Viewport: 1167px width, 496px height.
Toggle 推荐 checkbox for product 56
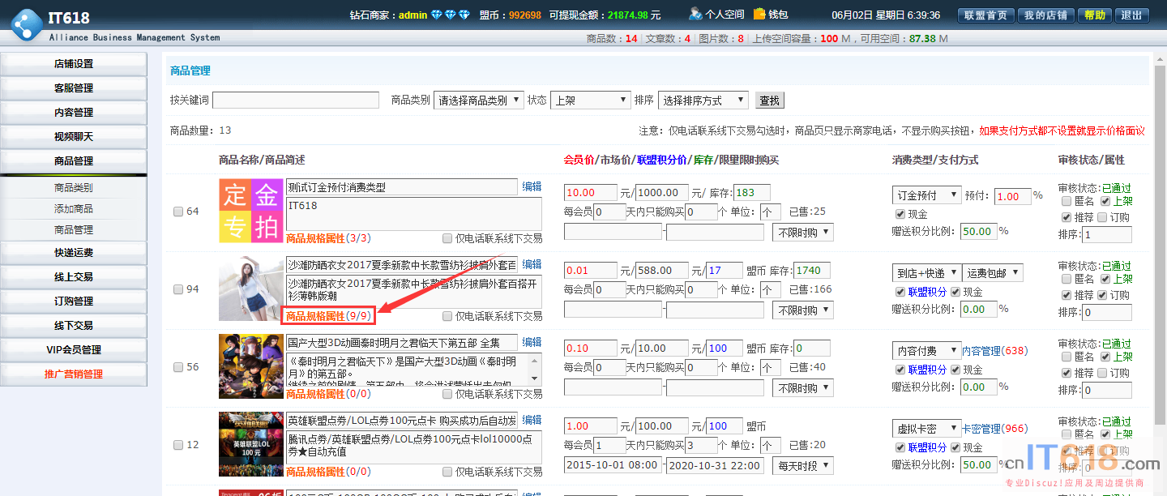1067,373
